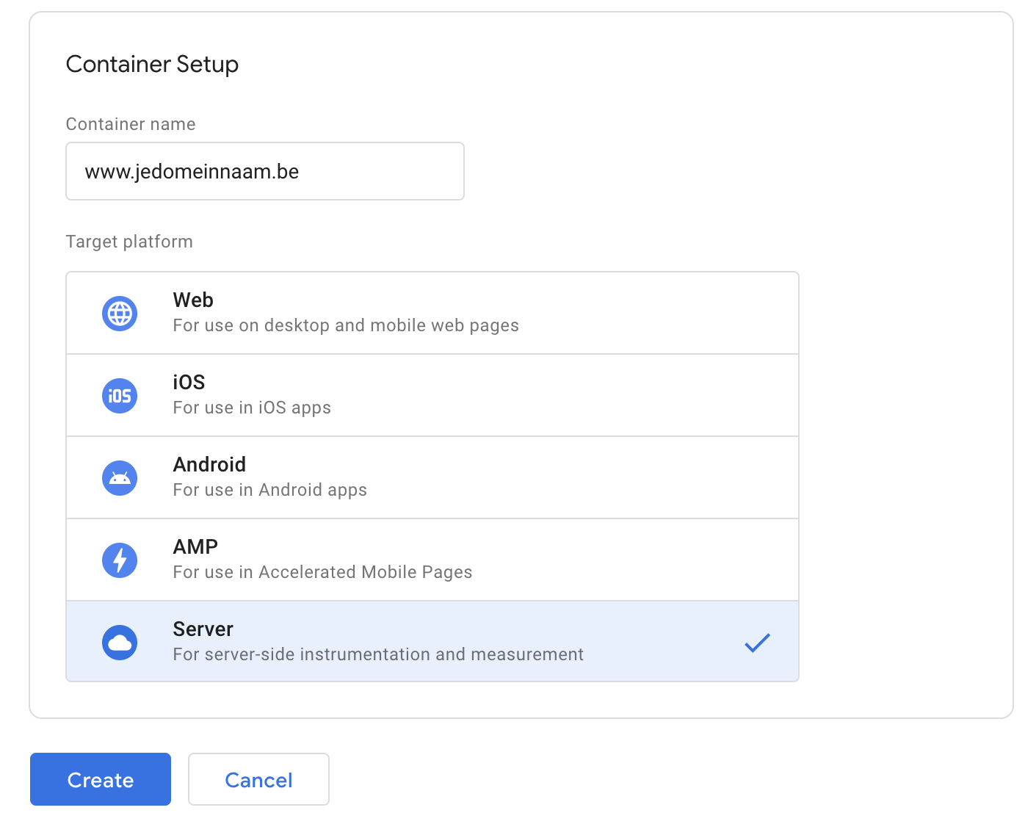The height and width of the screenshot is (824, 1025).
Task: Click the Android robot icon
Action: pyautogui.click(x=120, y=478)
